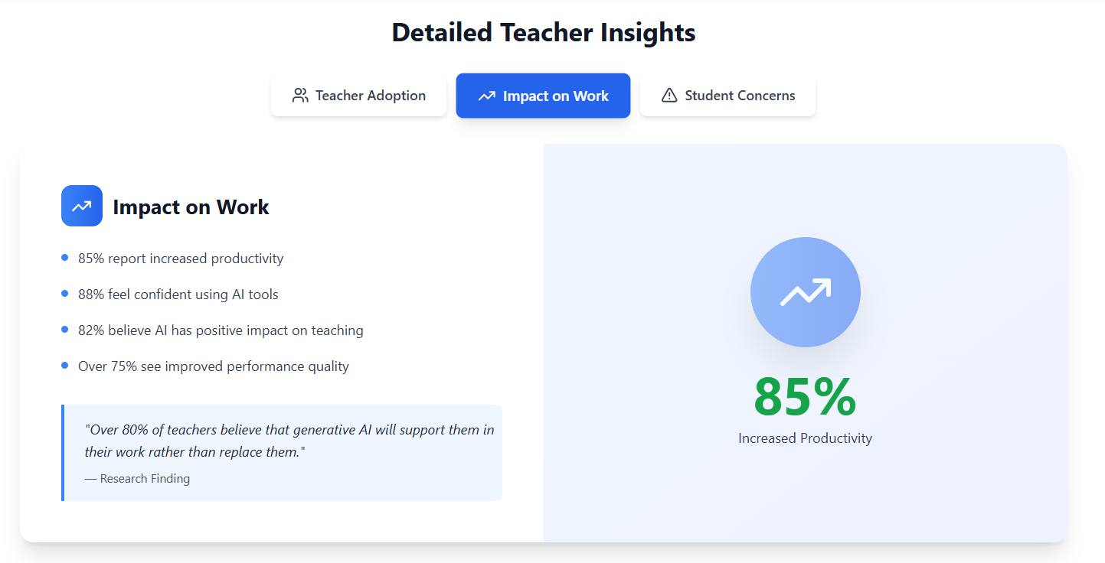1105x563 pixels.
Task: Click the generative AI quote block
Action: click(x=289, y=441)
